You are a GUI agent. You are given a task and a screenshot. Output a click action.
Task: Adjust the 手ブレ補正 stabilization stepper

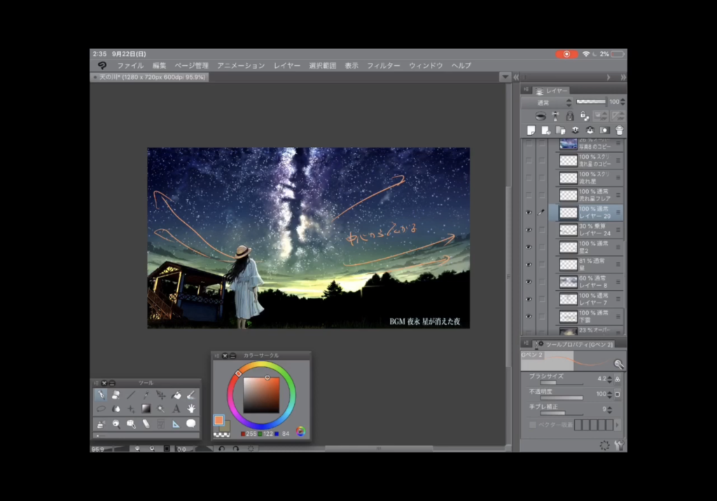tap(610, 409)
